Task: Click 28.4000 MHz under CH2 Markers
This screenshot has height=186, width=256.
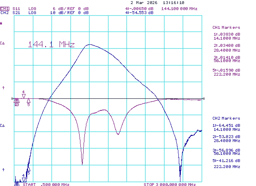Action: point(227,141)
